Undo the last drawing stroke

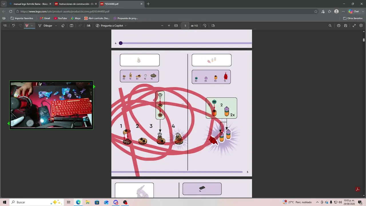point(13,25)
